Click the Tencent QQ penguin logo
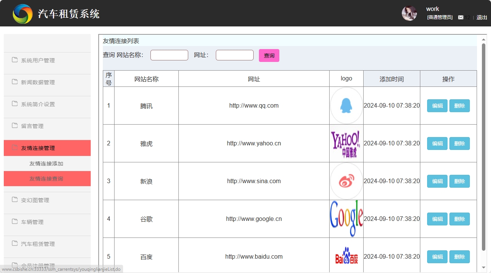Screen dimensions: 491x273 346,105
